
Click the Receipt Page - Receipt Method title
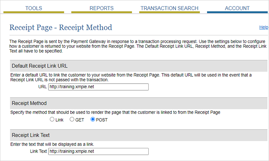click(x=61, y=27)
